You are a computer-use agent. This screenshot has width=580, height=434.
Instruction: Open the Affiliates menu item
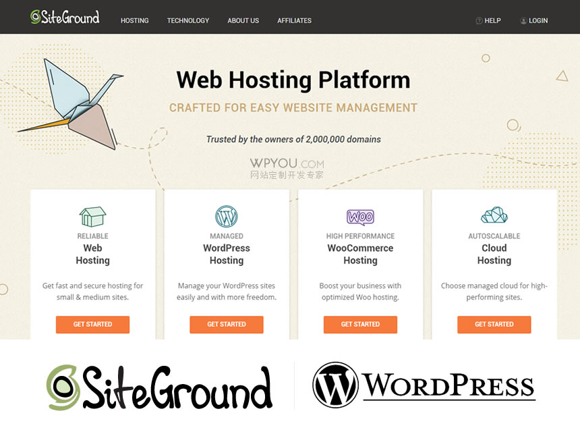click(295, 21)
